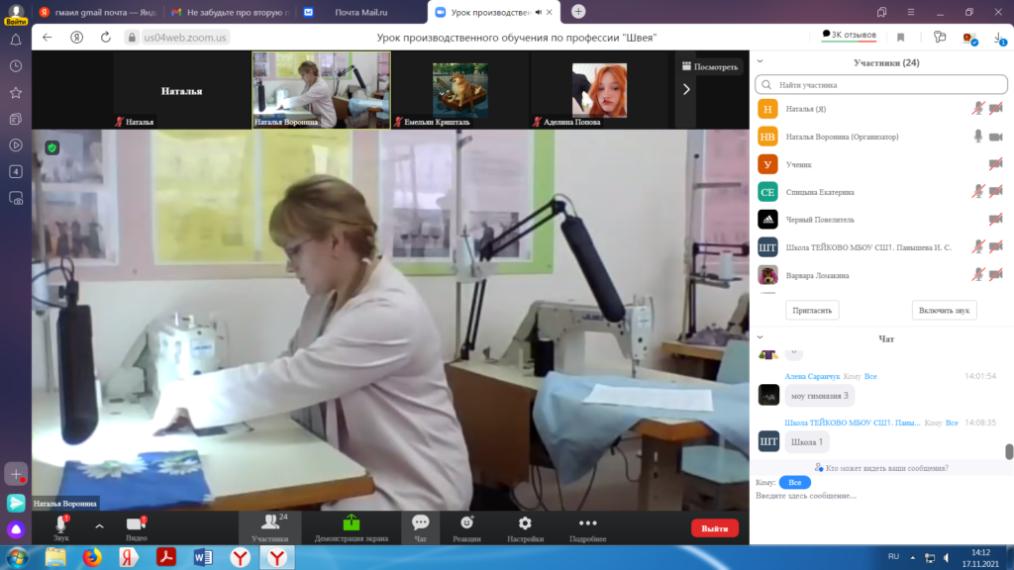Open the Кому recipient dropdown 'Все'
This screenshot has height=570, width=1014.
(794, 482)
